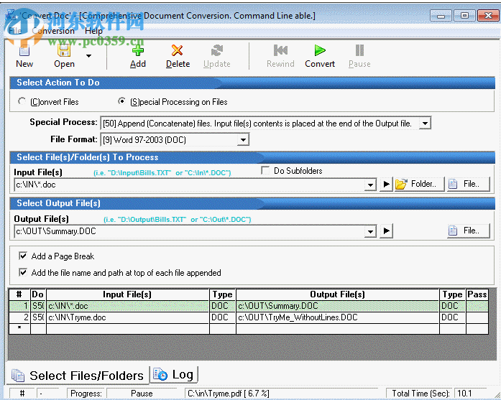501x400 pixels.
Task: Click the output File.. browse button
Action: 468,231
